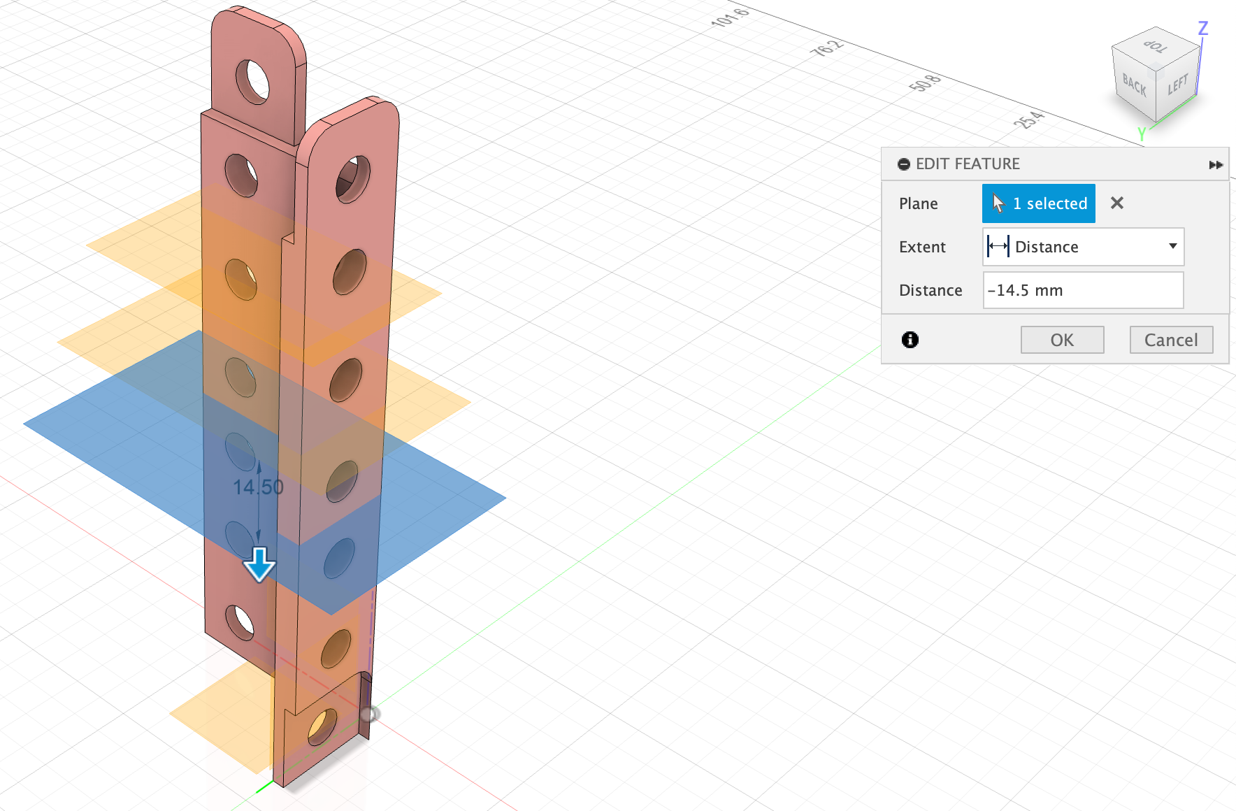The width and height of the screenshot is (1236, 811).
Task: Click the grey origin point marker
Action: pos(369,714)
